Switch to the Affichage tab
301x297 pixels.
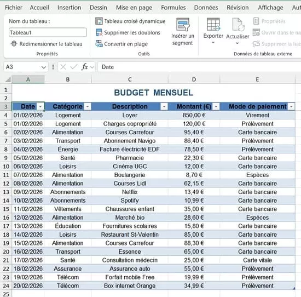tap(270, 8)
